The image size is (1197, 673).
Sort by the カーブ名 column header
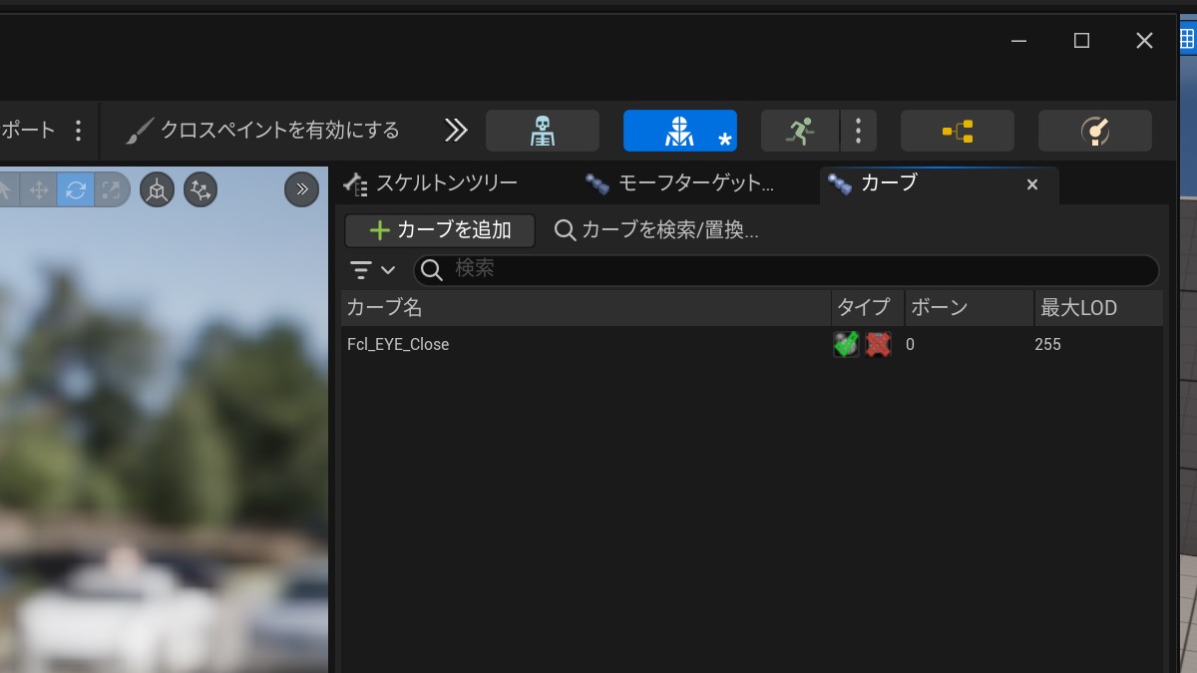tap(586, 308)
